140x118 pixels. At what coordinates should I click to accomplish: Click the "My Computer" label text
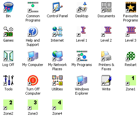[33, 65]
